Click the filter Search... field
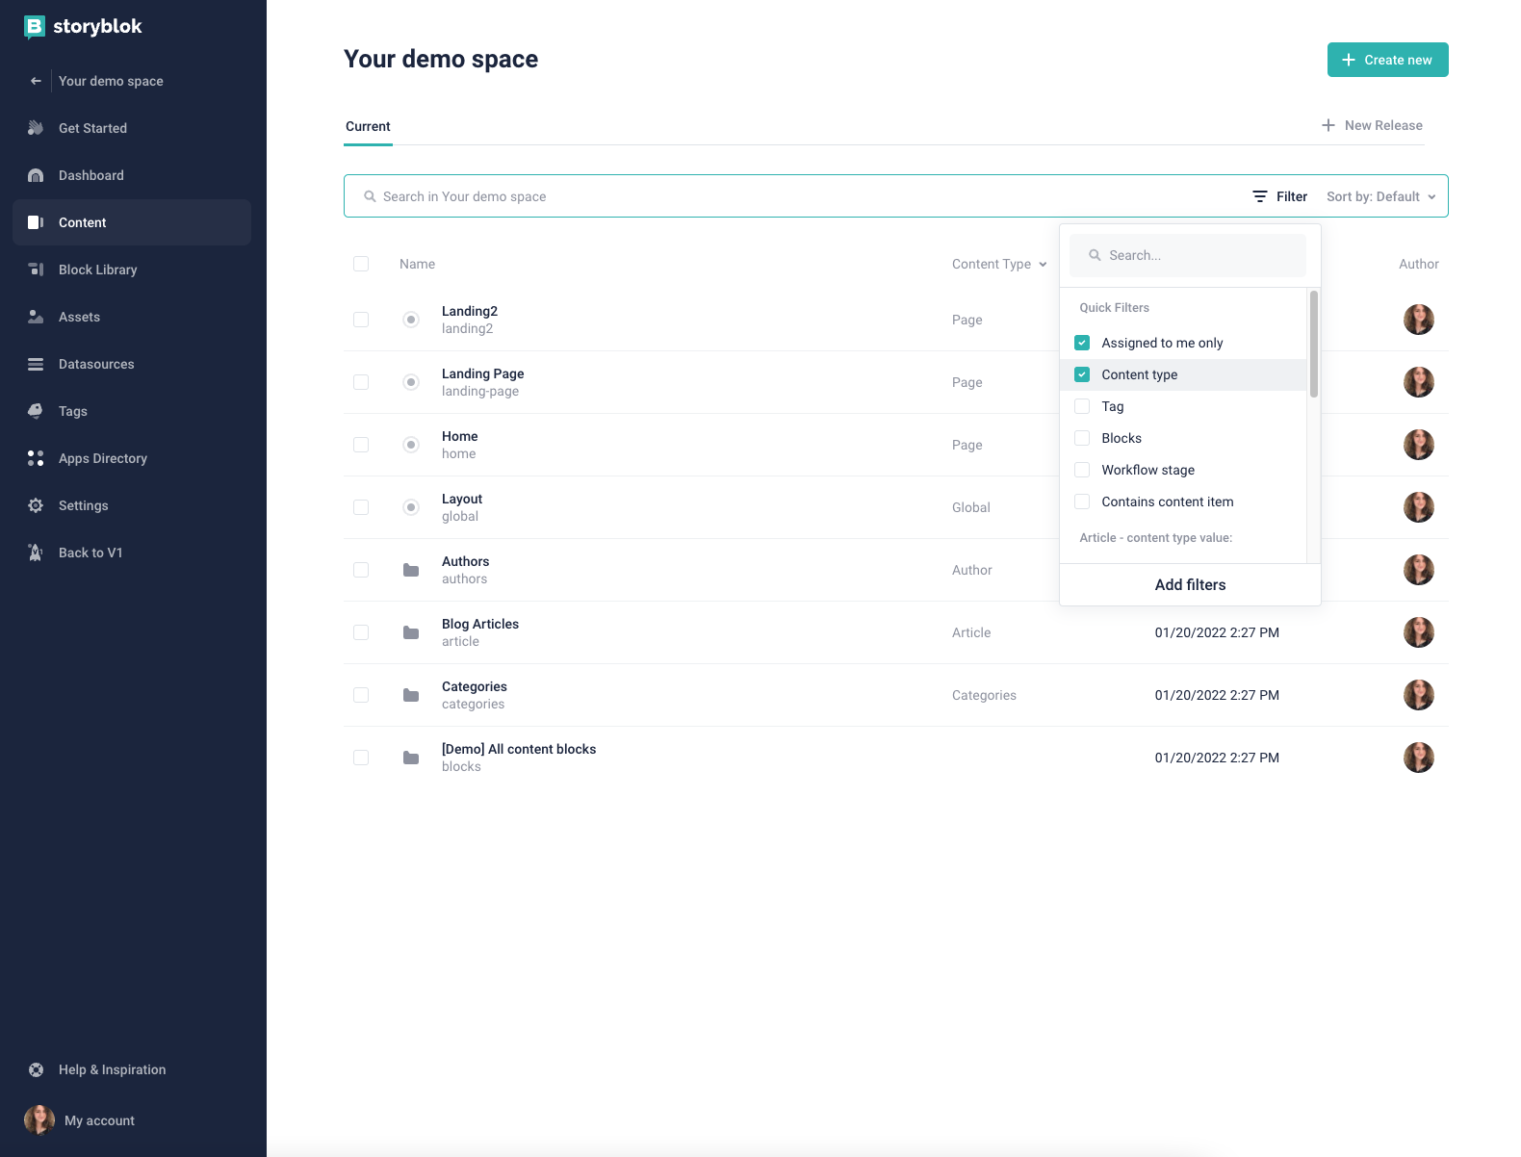Viewport: 1521px width, 1157px height. (x=1188, y=255)
